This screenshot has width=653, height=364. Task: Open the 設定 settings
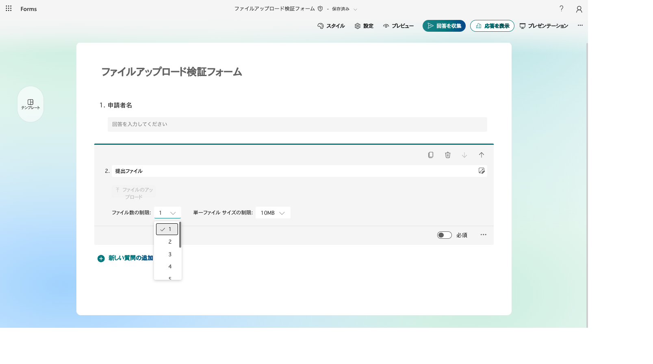[364, 26]
